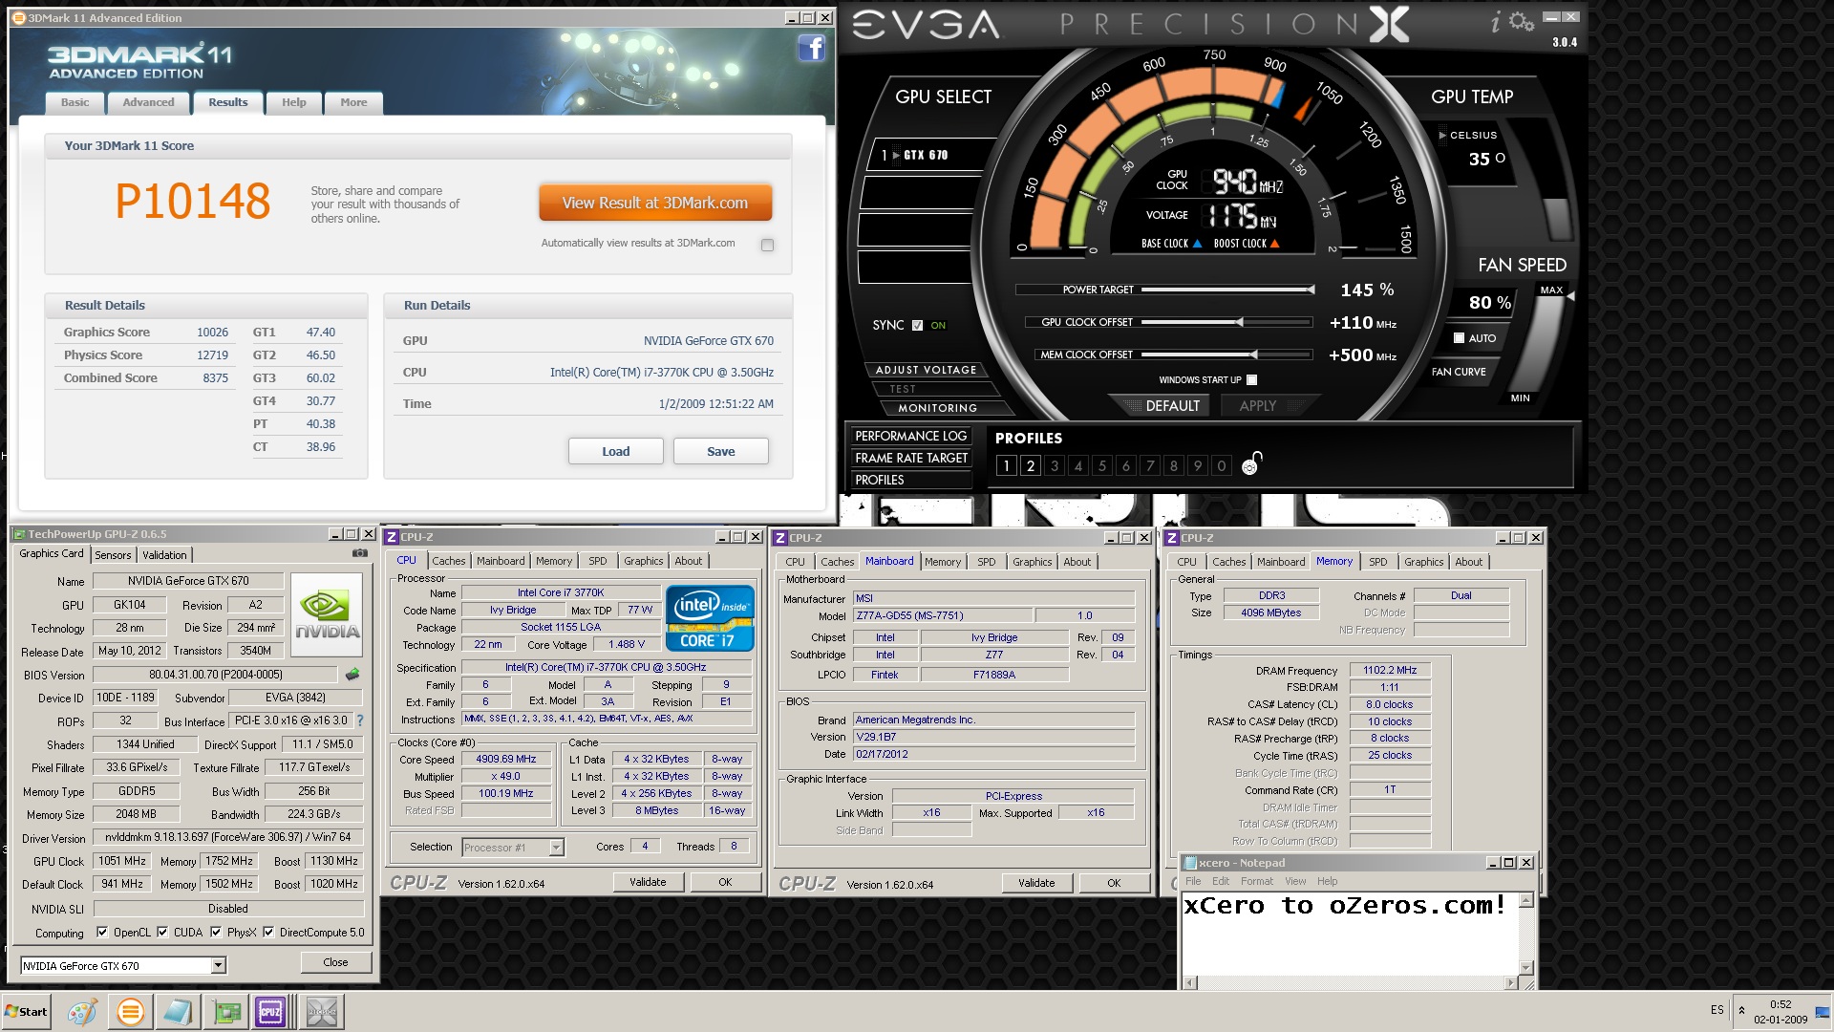This screenshot has height=1032, width=1834.
Task: Open the CPU-Z taskbar icon
Action: 270,1011
